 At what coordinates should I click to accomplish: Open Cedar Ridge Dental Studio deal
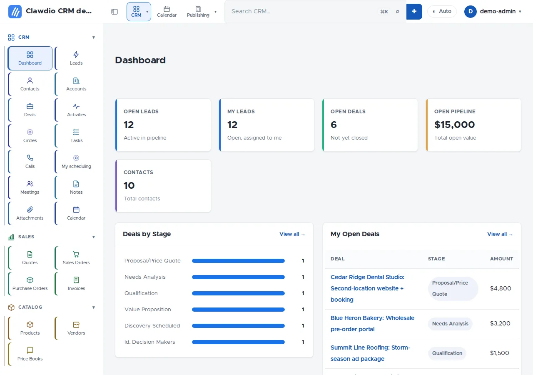coord(367,288)
